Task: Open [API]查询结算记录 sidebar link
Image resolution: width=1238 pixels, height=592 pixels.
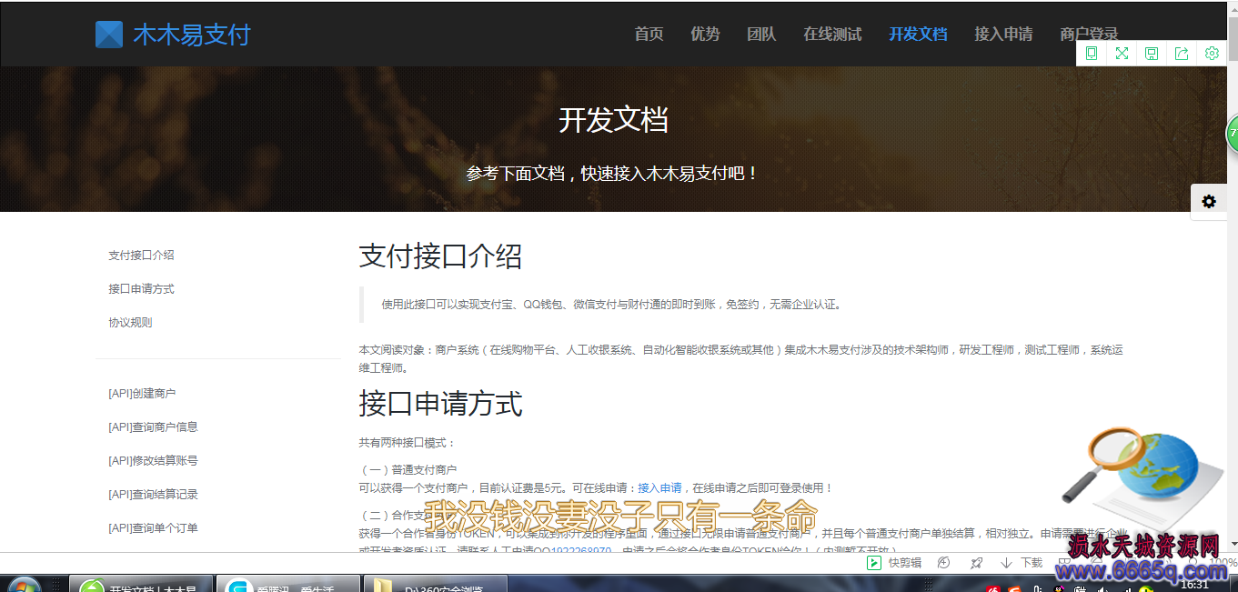Action: pos(153,495)
